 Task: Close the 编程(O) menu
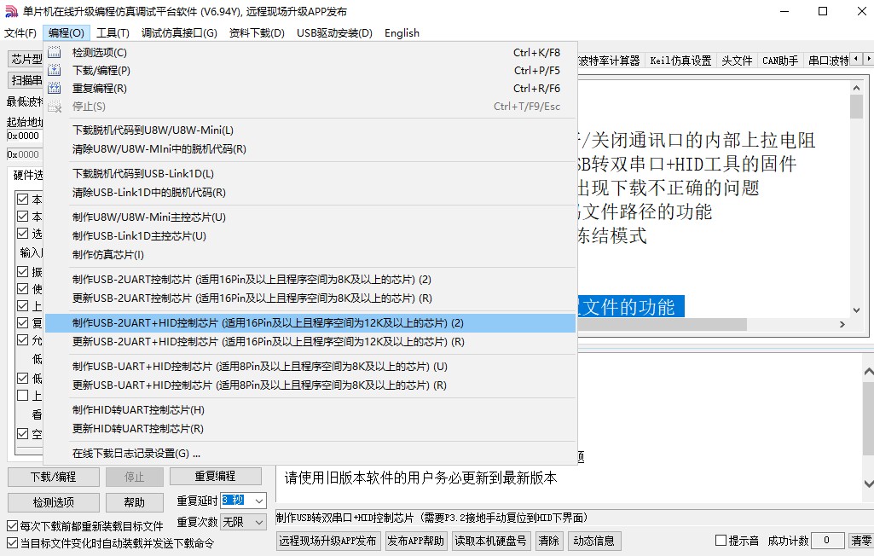coord(67,33)
